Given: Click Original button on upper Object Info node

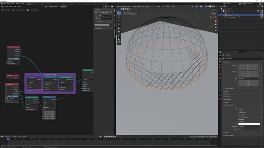Looking at the screenshot, I should (x=10, y=59).
